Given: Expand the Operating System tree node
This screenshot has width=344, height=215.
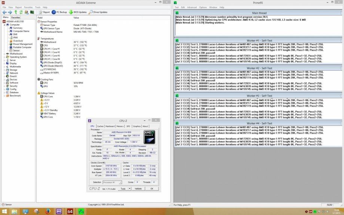Looking at the screenshot, I should click(4, 57).
